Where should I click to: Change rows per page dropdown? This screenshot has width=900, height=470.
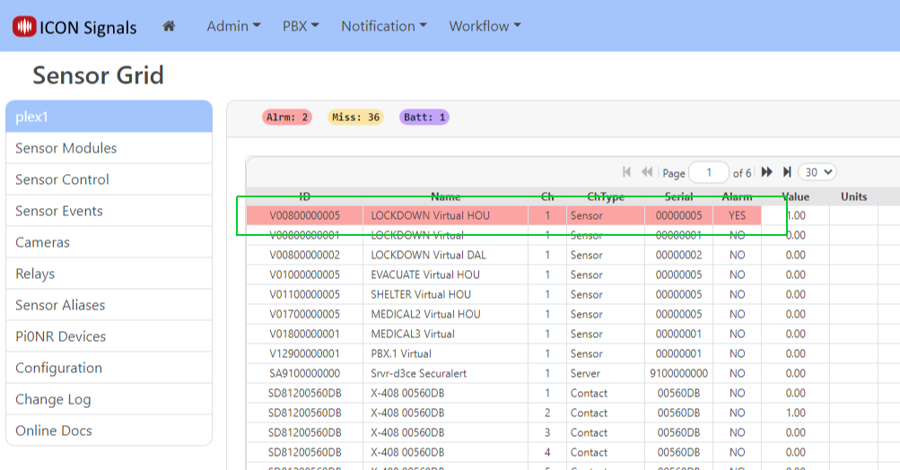[x=817, y=172]
